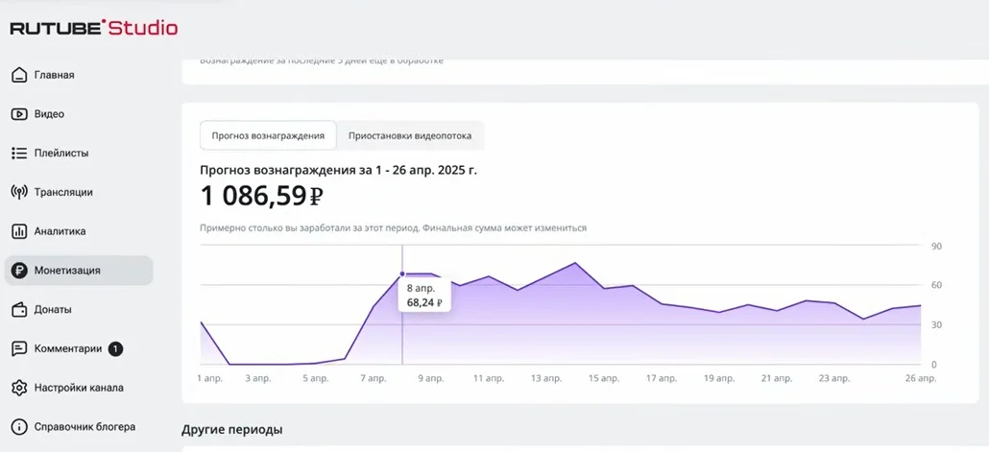Click the info icon next to Справочник блогера
The width and height of the screenshot is (989, 452).
coord(19,427)
